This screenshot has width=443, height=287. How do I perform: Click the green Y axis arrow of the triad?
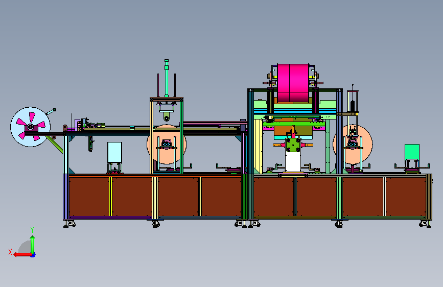click(33, 245)
